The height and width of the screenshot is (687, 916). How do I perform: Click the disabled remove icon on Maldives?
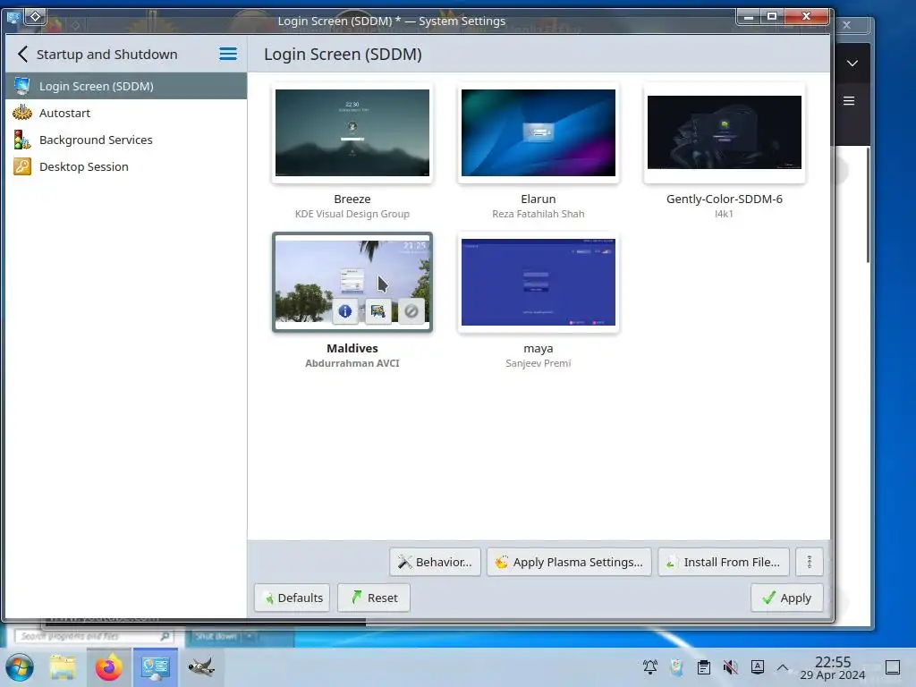pyautogui.click(x=411, y=310)
